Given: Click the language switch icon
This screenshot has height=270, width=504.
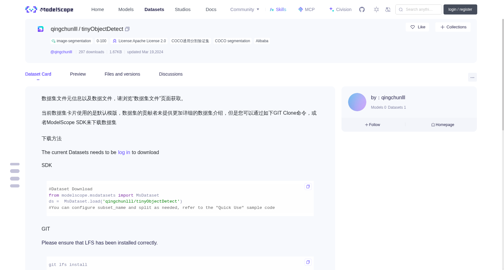Looking at the screenshot, I should [388, 9].
